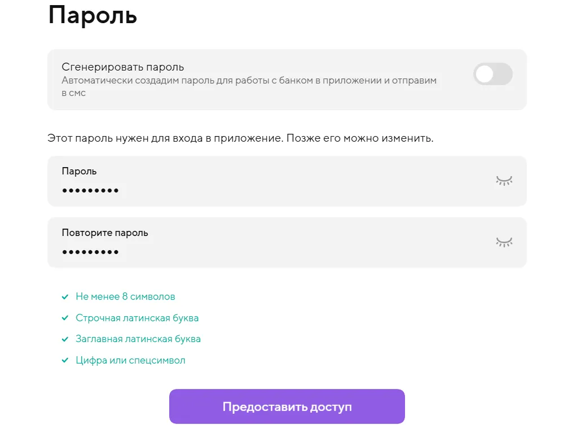Click the large Пароль page heading
The image size is (581, 433).
[93, 15]
